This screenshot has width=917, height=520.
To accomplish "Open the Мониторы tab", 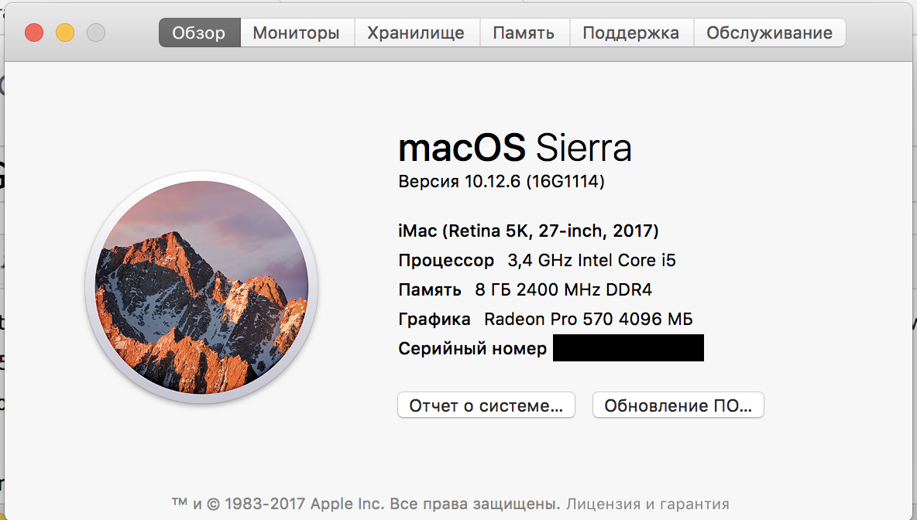I will 297,32.
